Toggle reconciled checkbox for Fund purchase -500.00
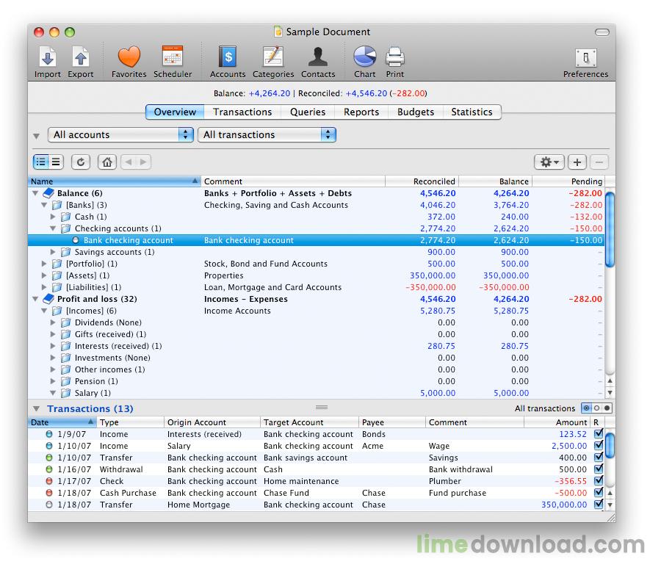Screen dimensions: 650x567 click(598, 493)
